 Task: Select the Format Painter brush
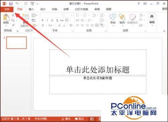tap(13, 26)
